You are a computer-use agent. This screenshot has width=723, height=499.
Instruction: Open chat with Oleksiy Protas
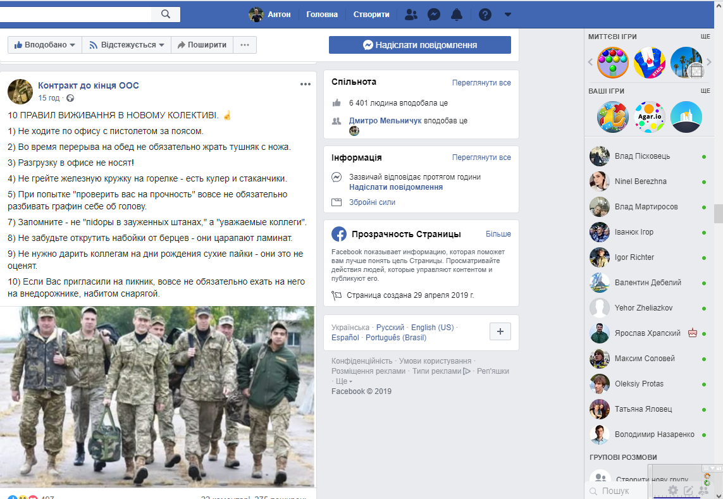(648, 384)
